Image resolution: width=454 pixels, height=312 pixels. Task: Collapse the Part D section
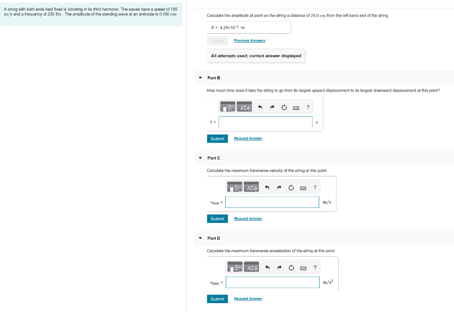pos(200,238)
